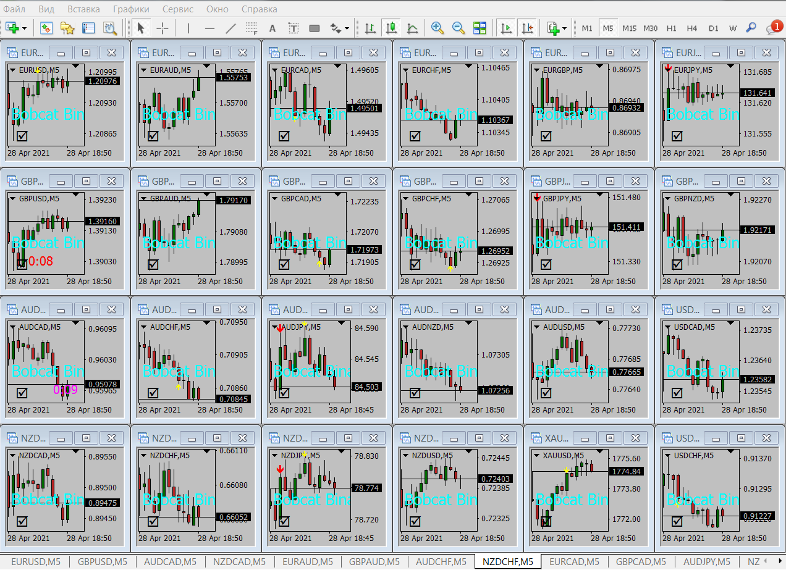
Task: Toggle the checkbox in the EURAUD chart
Action: 153,136
